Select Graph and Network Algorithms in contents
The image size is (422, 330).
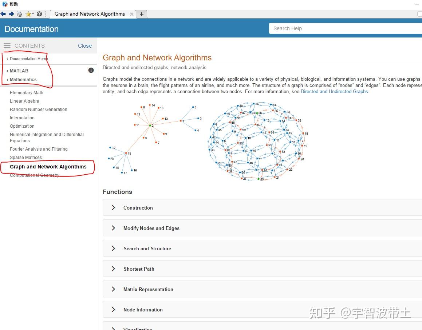click(48, 167)
